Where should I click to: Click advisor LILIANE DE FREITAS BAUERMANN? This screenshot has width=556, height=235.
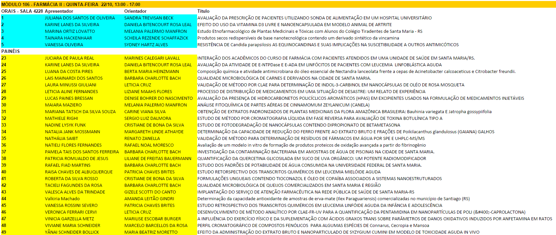pyautogui.click(x=158, y=158)
